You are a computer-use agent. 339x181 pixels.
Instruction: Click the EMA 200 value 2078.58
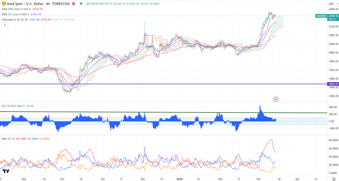[37, 9]
